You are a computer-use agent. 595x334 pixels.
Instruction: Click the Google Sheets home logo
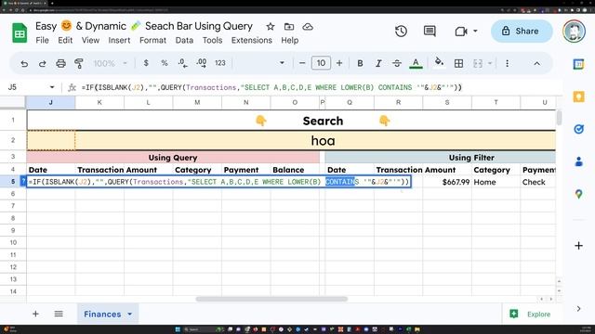20,32
